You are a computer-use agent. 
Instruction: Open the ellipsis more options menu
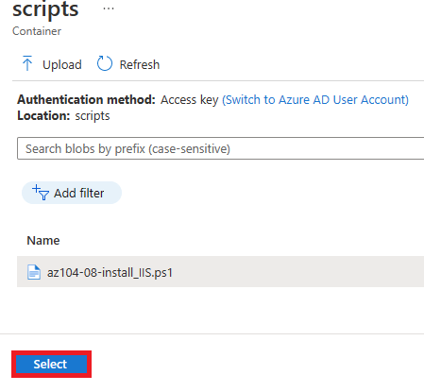(x=109, y=9)
